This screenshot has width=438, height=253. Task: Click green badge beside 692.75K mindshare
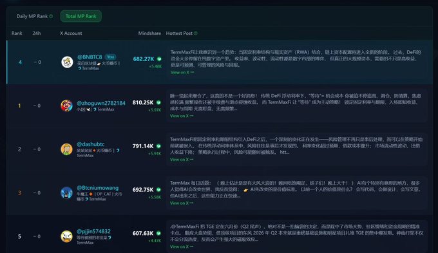158,190
